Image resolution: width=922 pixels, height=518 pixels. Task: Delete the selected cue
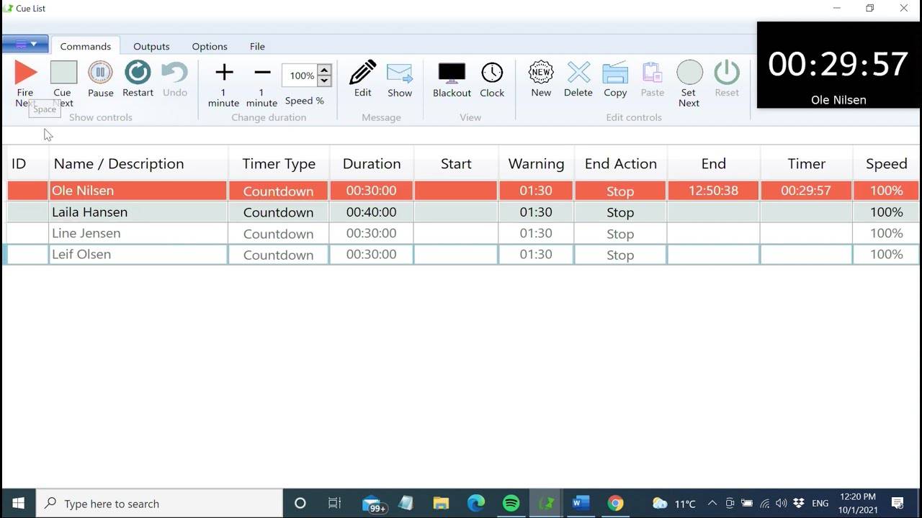pos(578,73)
